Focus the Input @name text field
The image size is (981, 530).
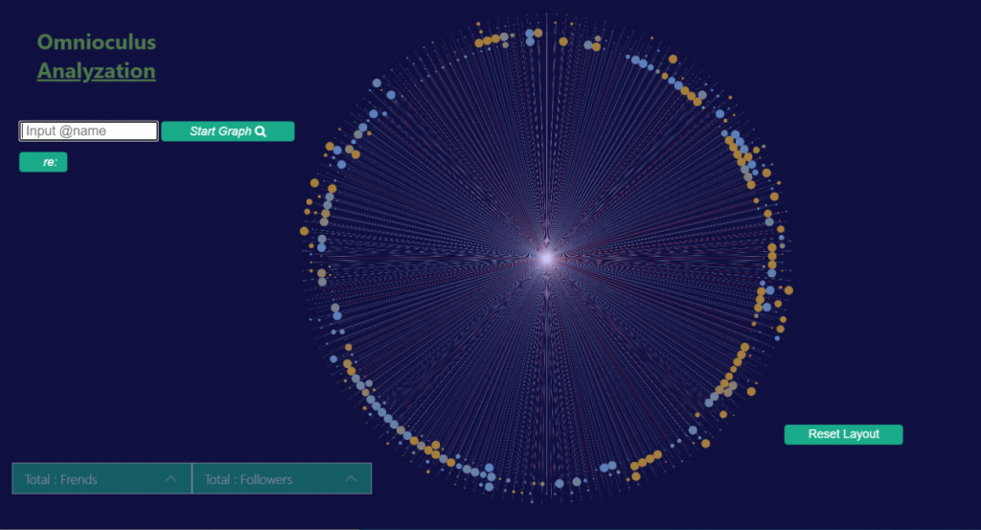tap(89, 130)
